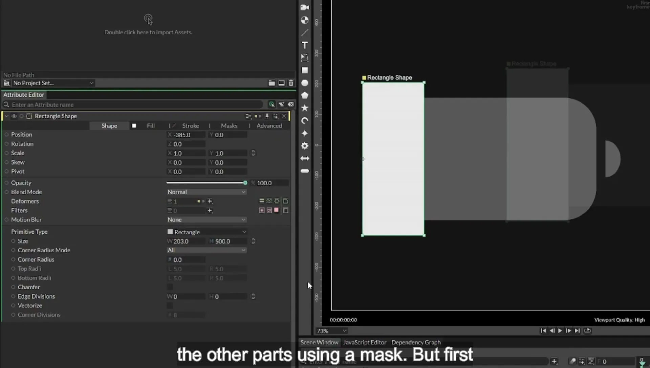
Task: Open the Corner Radius Mode dropdown
Action: click(x=207, y=250)
